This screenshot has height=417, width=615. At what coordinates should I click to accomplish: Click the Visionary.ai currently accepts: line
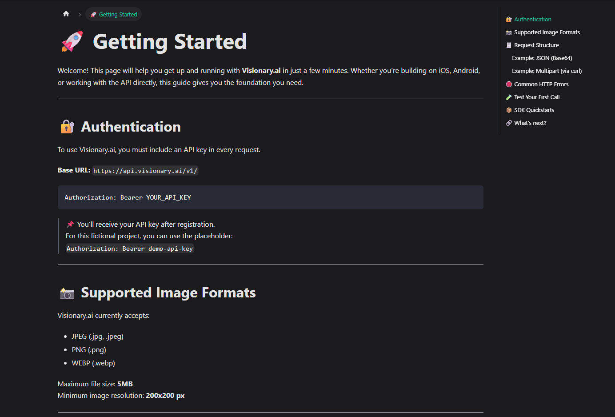[x=104, y=316]
